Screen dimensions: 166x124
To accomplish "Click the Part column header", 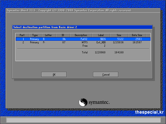I will tap(22, 35).
